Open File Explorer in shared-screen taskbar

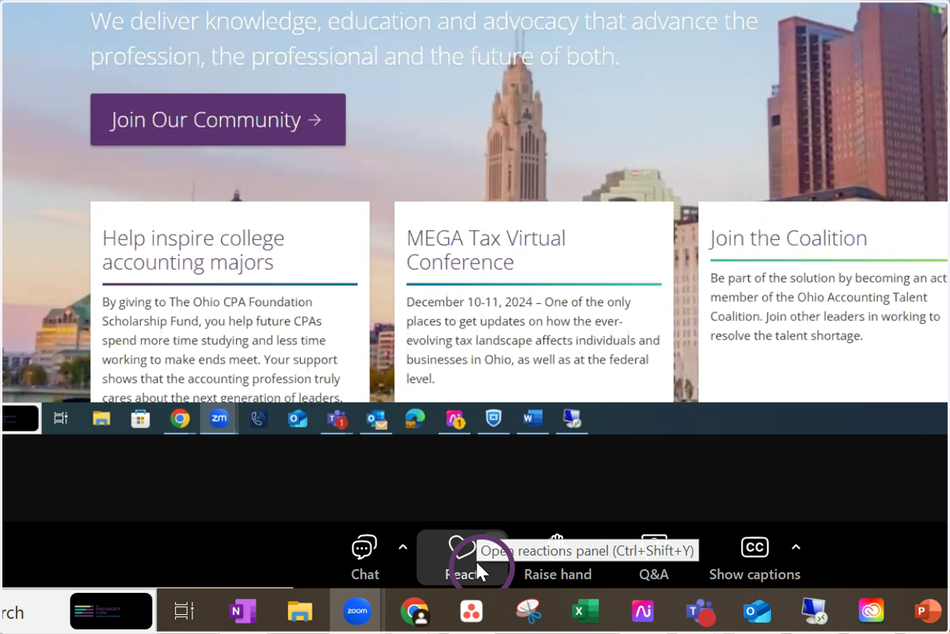tap(101, 419)
